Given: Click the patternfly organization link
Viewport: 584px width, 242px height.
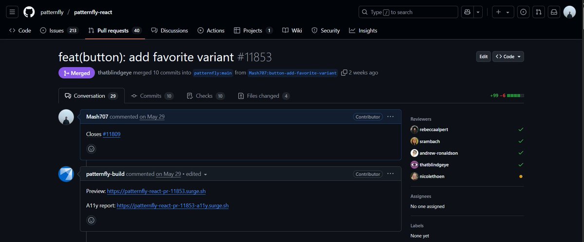Looking at the screenshot, I should 52,12.
